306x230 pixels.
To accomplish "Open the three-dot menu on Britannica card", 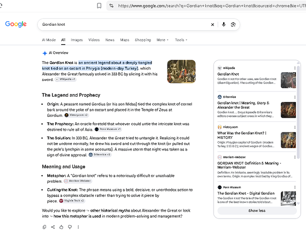I will point(294,97).
